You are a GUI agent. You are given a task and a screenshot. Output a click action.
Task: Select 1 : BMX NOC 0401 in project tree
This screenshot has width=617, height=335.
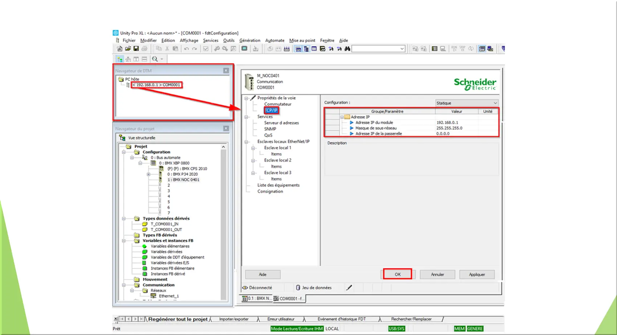183,180
